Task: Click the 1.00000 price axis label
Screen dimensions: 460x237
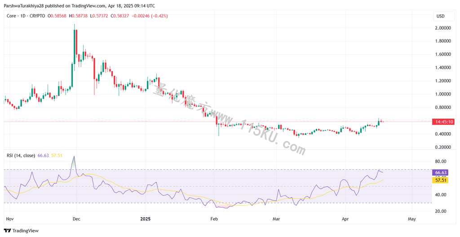Action: pyautogui.click(x=444, y=94)
